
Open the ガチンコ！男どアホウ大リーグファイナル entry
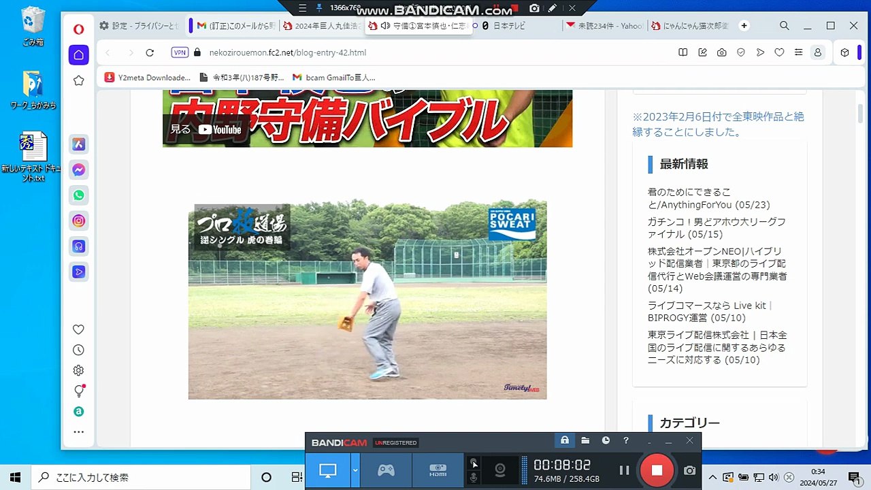coord(717,228)
